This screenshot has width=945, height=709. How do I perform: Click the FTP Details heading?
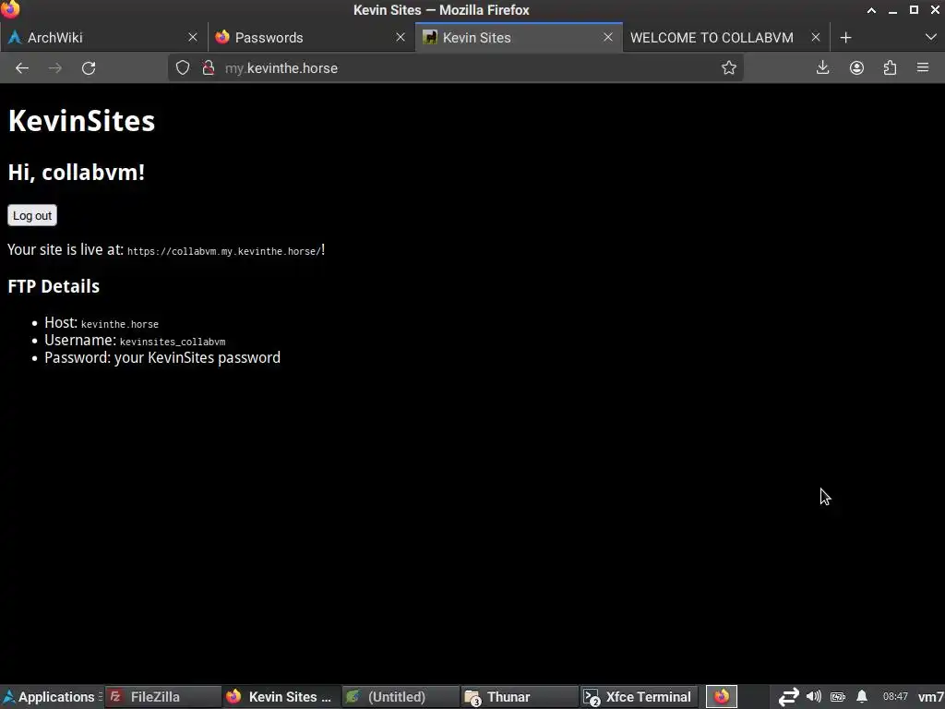(x=54, y=286)
